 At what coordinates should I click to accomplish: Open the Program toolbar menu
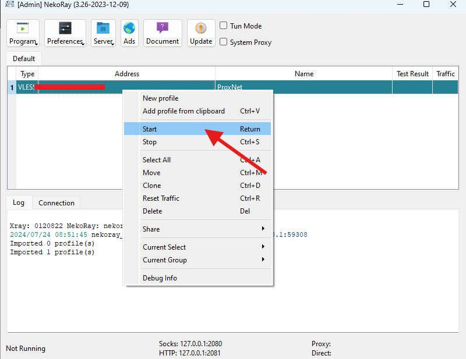(x=23, y=33)
